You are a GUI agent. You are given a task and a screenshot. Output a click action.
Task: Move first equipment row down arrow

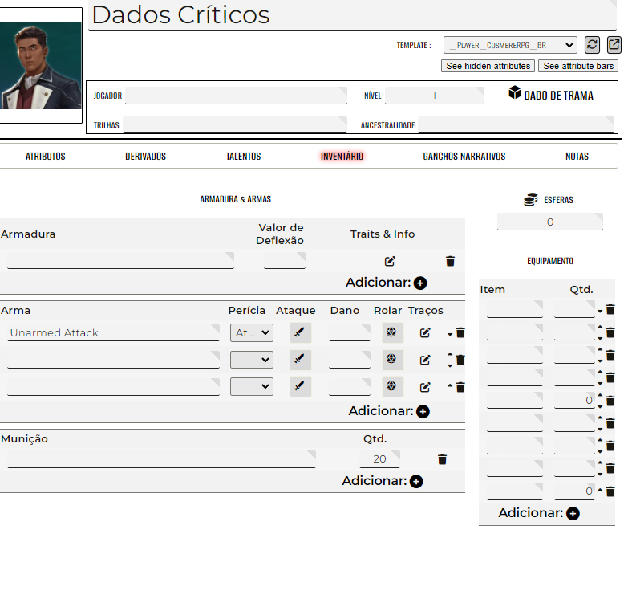[600, 311]
